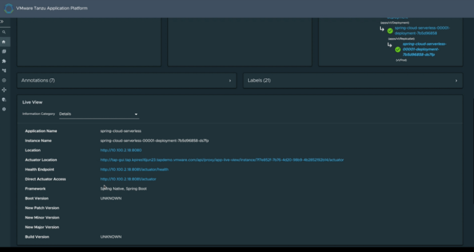Image resolution: width=474 pixels, height=252 pixels.
Task: Click green check status icon beside the ds7fp pod
Action: (x=398, y=49)
